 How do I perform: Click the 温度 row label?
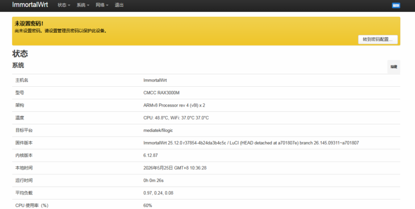pyautogui.click(x=20, y=118)
